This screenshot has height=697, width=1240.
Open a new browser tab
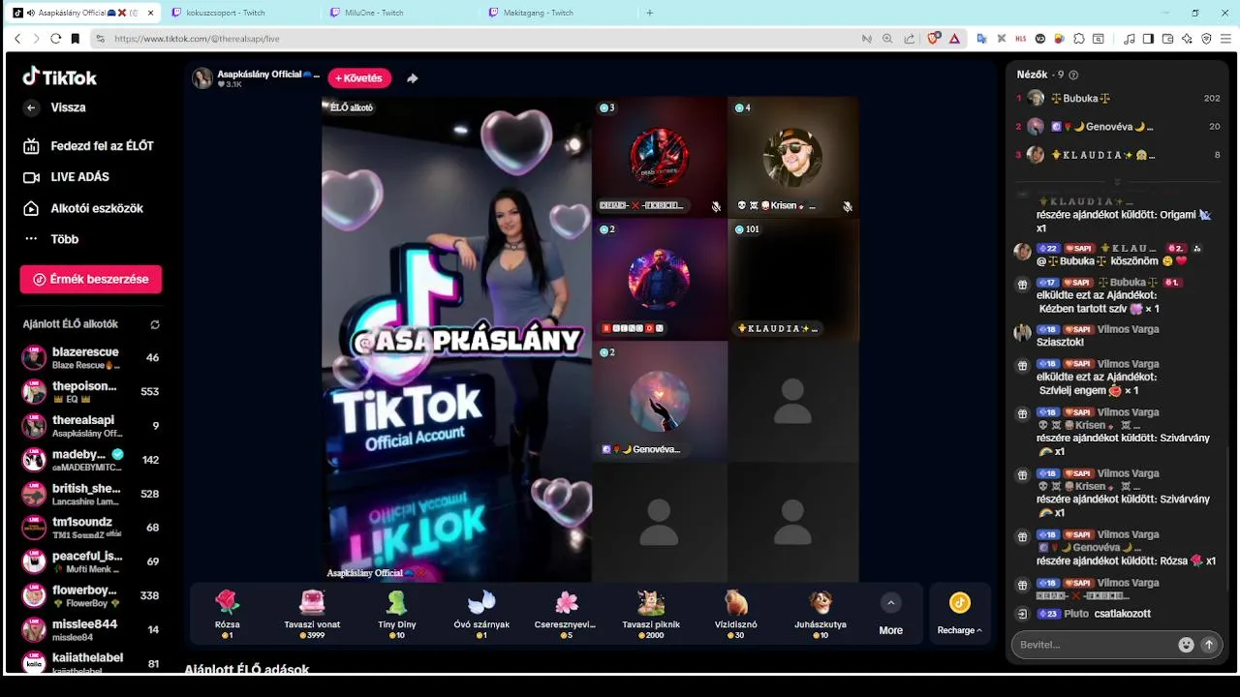tap(649, 13)
